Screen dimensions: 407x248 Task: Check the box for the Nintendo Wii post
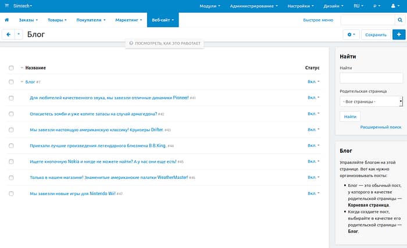[x=11, y=193]
